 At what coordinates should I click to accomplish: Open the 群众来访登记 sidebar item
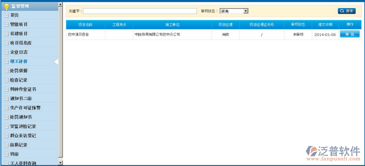30,136
